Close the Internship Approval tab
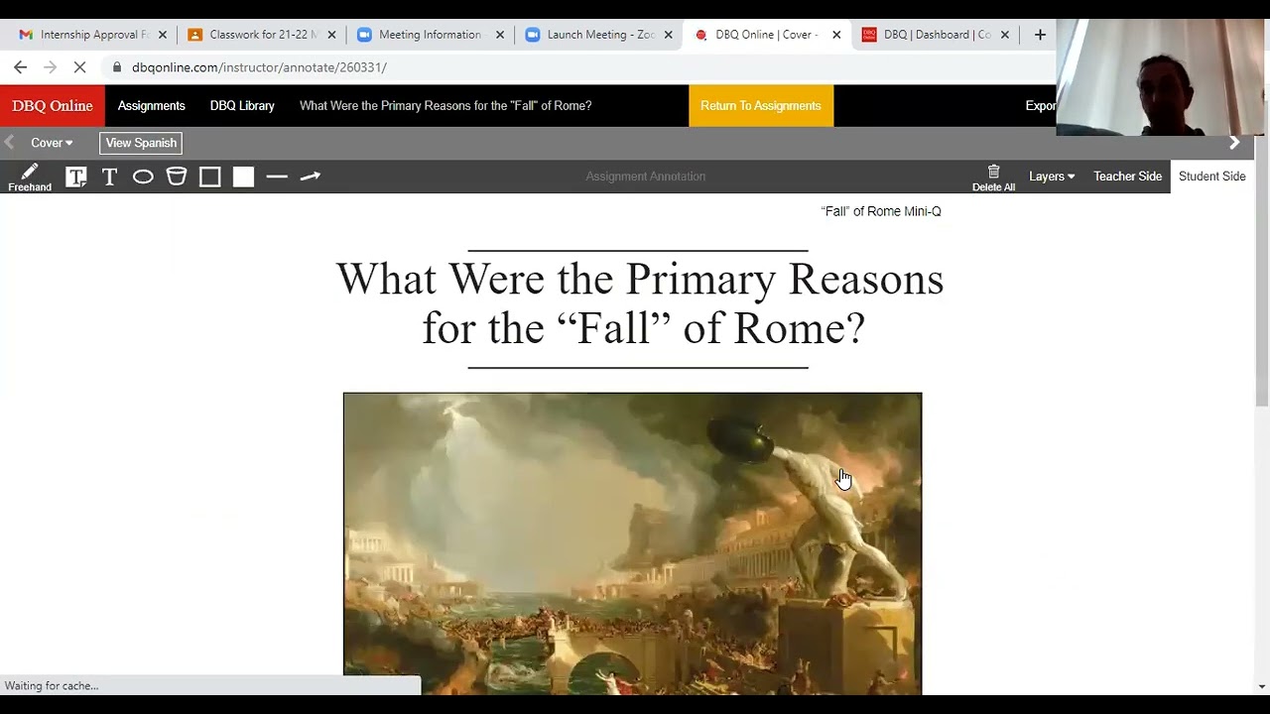The height and width of the screenshot is (714, 1270). [163, 35]
